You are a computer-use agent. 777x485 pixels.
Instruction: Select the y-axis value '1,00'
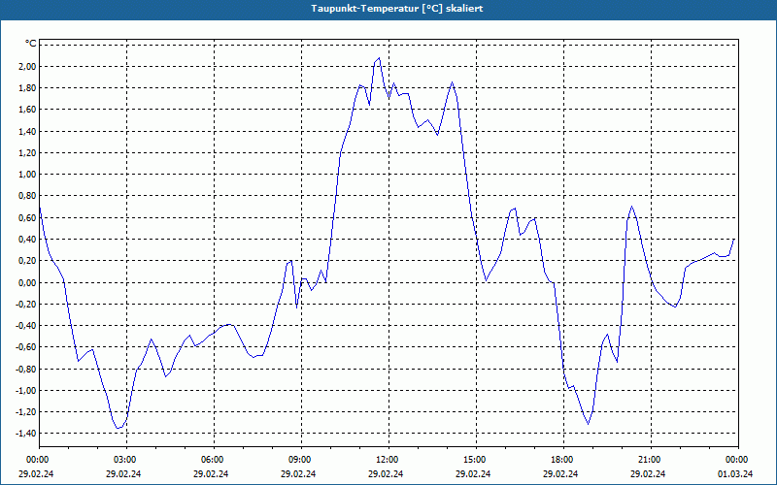(27, 175)
